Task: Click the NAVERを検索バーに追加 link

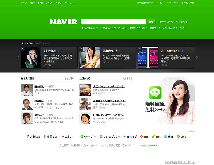Action: tap(178, 162)
